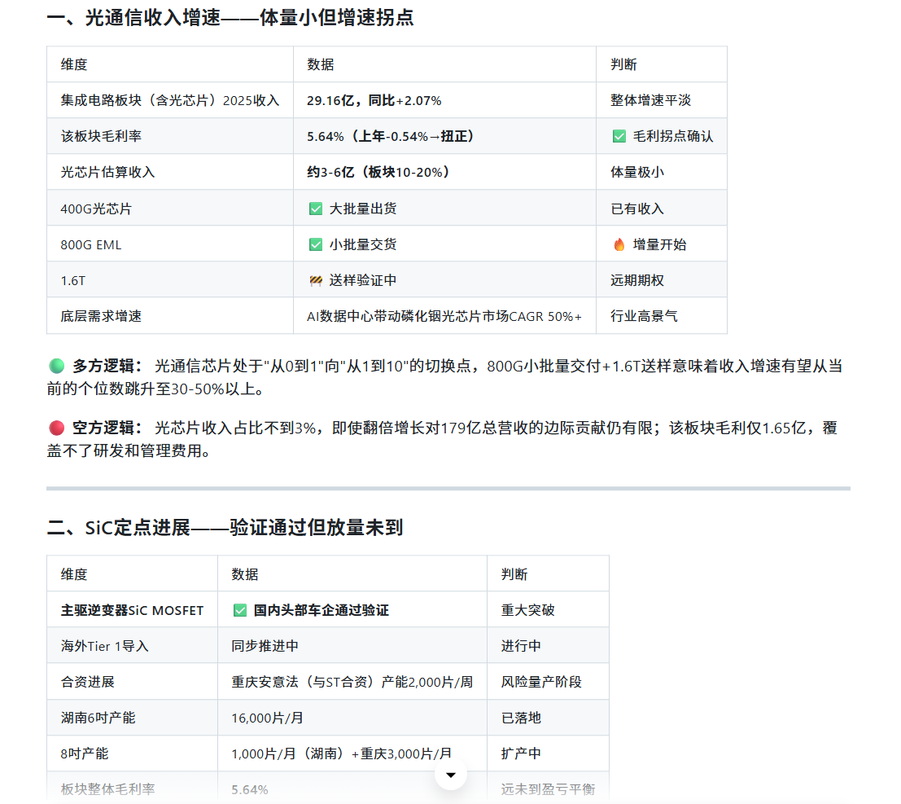Click cell 重庆安意法（与ST合资）产能2,000片/周
The height and width of the screenshot is (804, 901).
[x=352, y=682]
